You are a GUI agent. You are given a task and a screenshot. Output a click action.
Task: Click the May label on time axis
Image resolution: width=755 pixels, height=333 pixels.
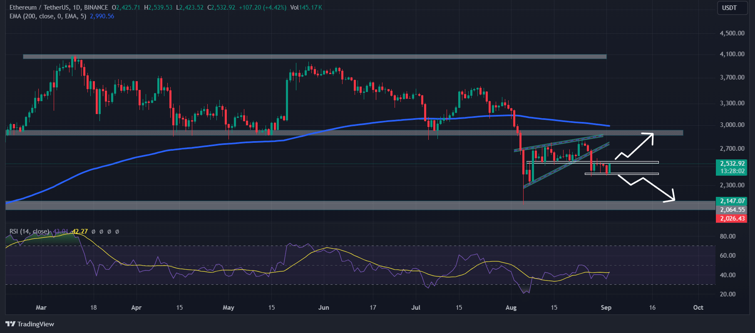(x=228, y=308)
